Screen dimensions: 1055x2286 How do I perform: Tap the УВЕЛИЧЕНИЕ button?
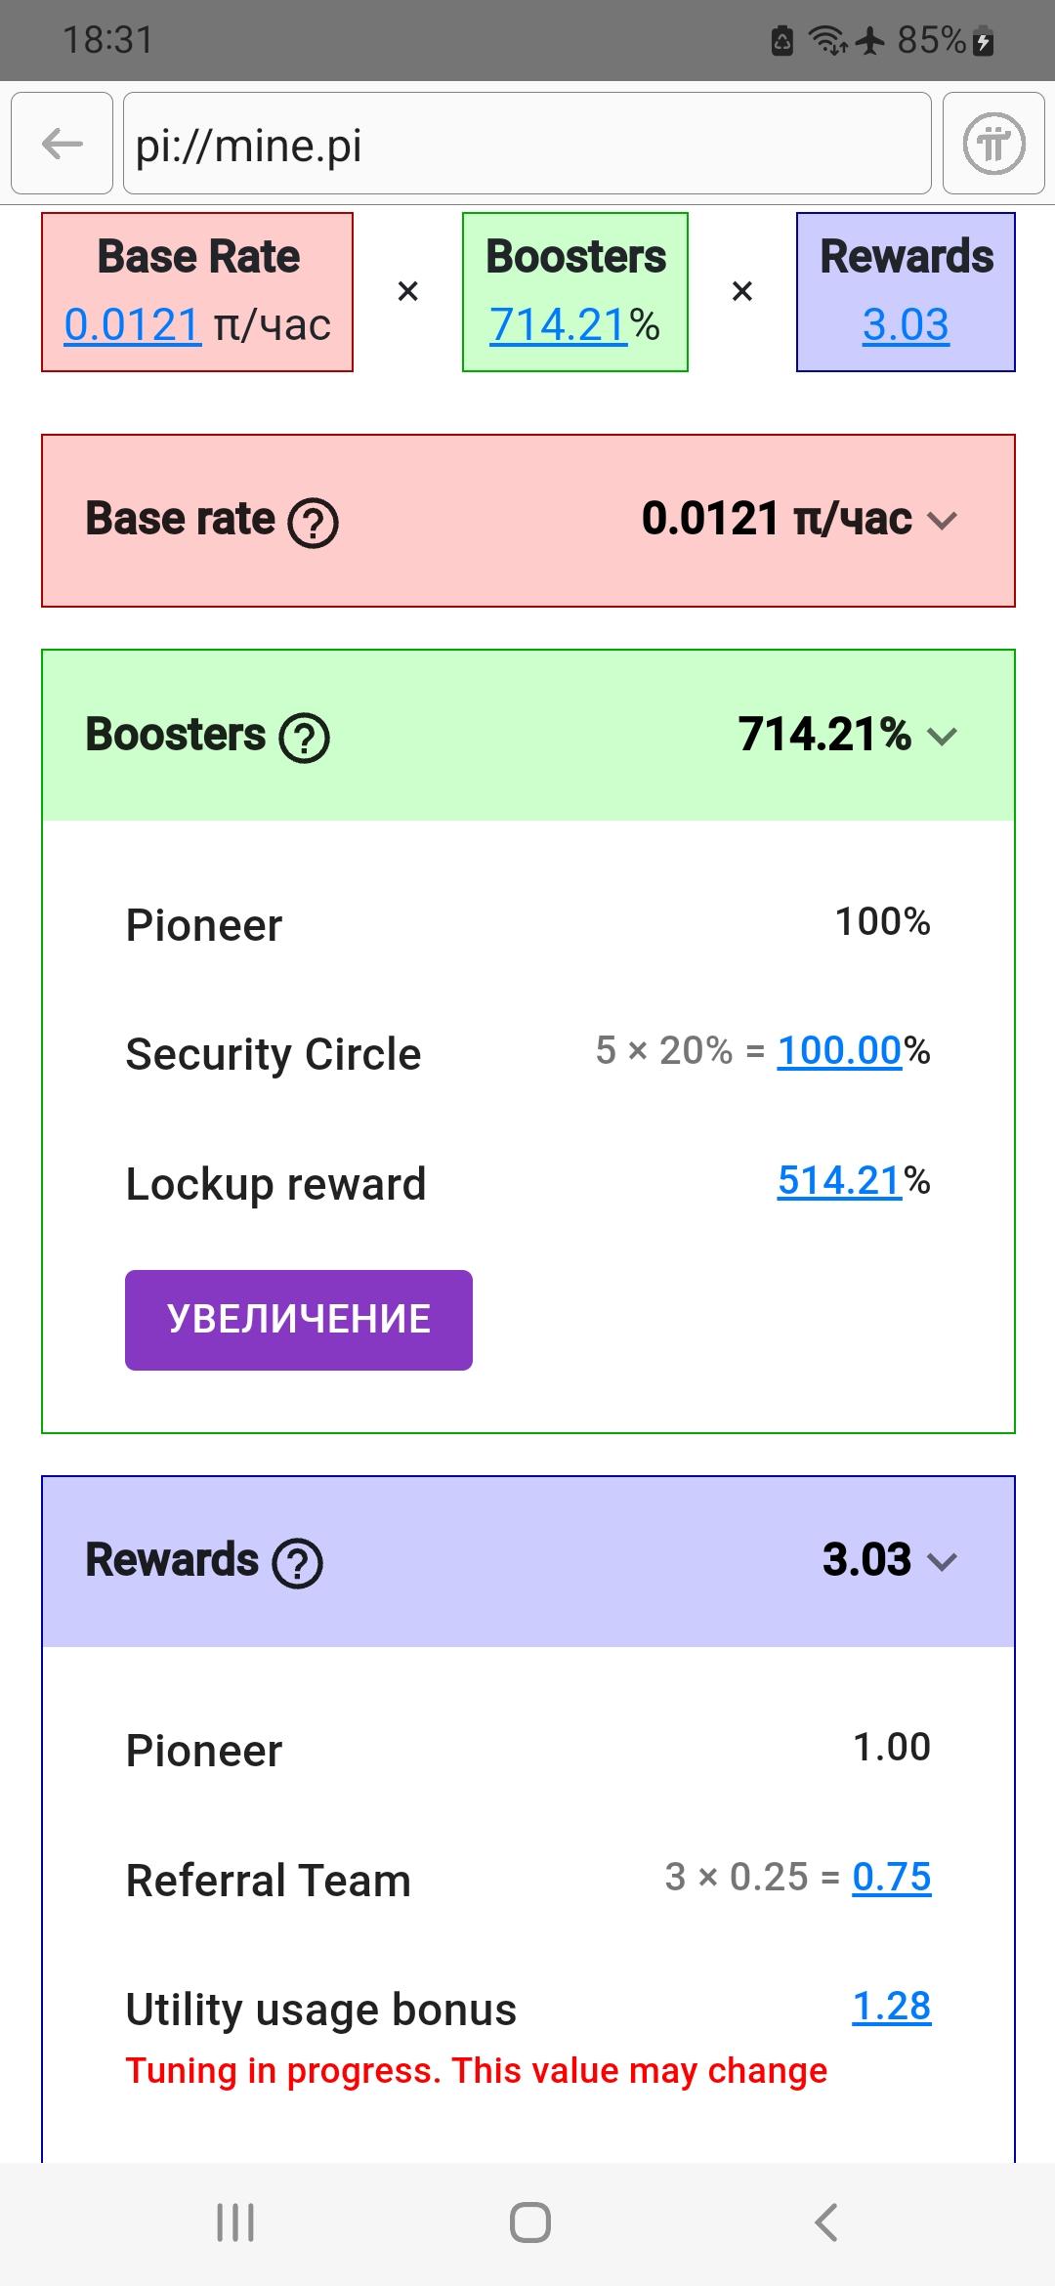(x=299, y=1320)
